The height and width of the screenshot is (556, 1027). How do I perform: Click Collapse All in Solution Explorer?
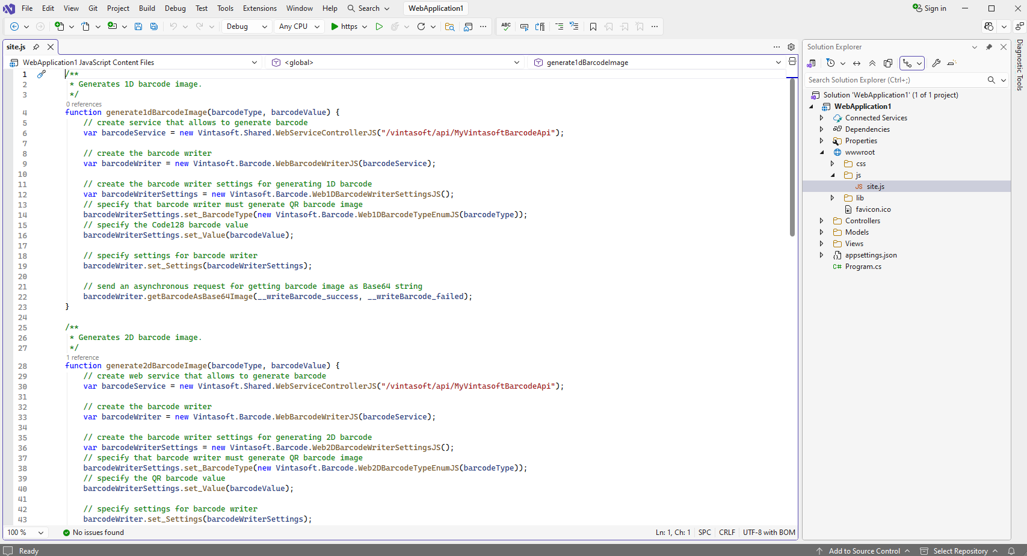[872, 63]
